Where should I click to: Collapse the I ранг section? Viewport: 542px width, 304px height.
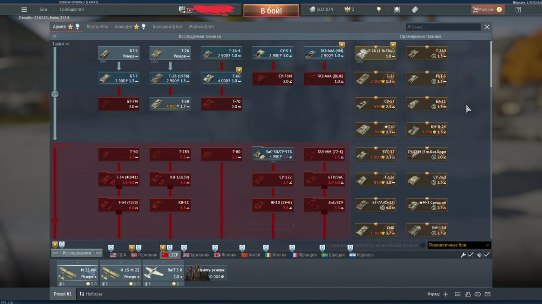tap(60, 44)
